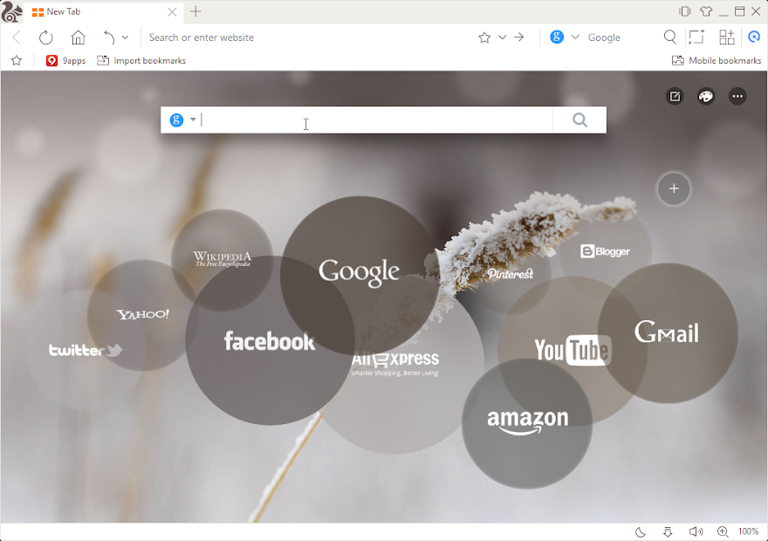The height and width of the screenshot is (541, 768).
Task: Click the UC Browser squirrel logo
Action: point(11,12)
